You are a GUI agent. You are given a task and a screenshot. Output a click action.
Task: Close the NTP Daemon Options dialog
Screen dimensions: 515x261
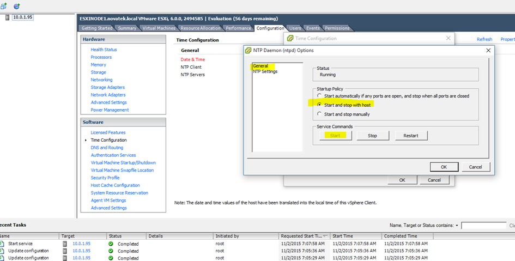[x=488, y=50]
